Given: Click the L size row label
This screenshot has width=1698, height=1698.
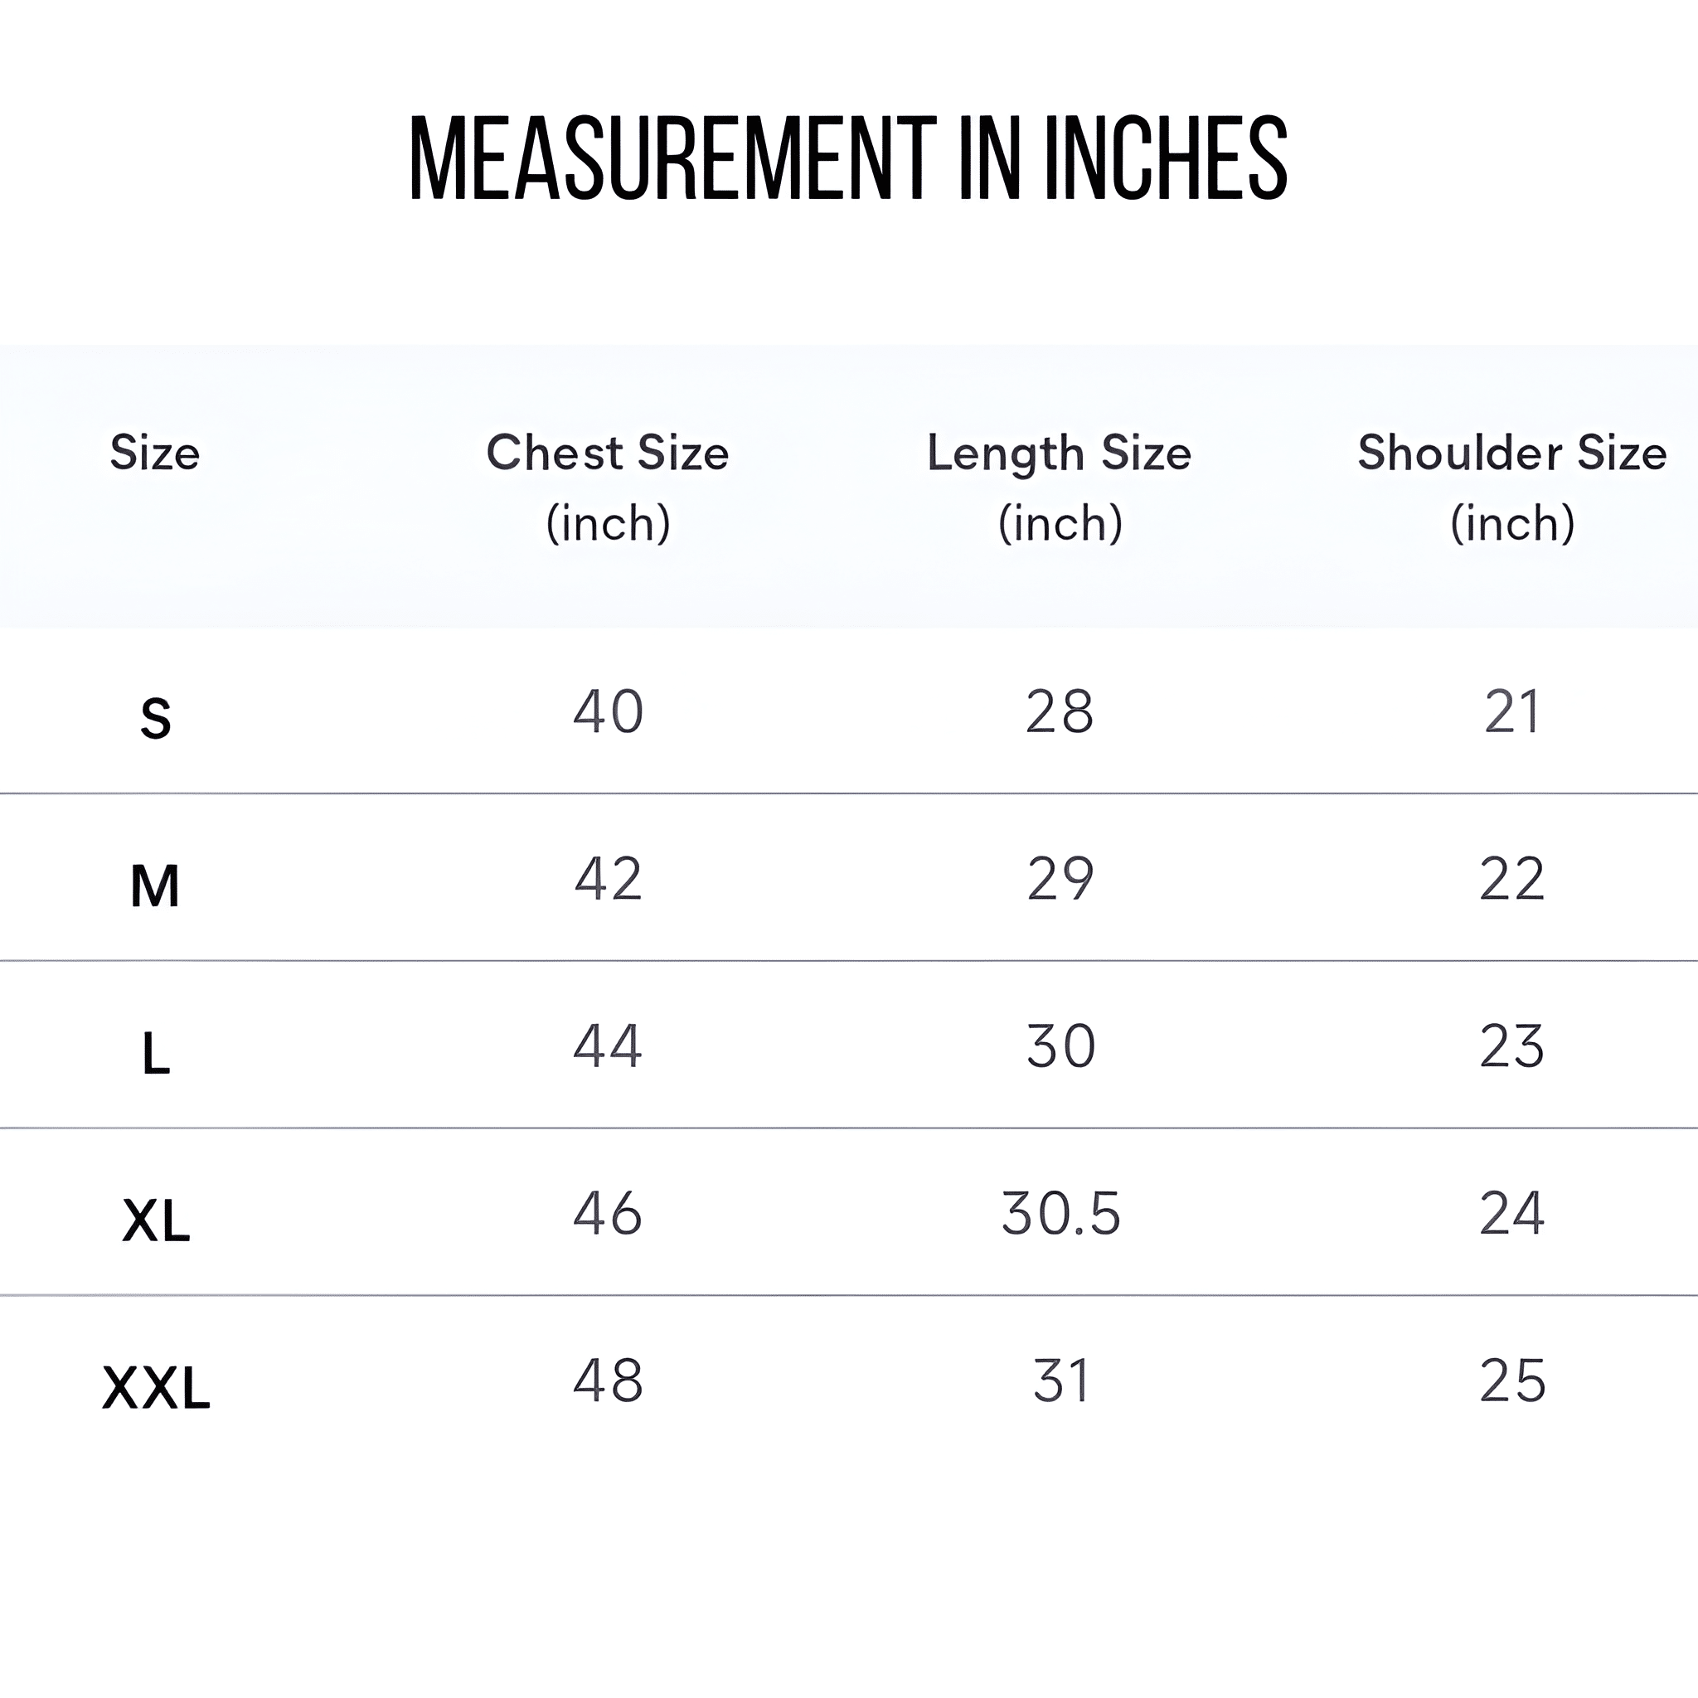Looking at the screenshot, I should pyautogui.click(x=156, y=1053).
